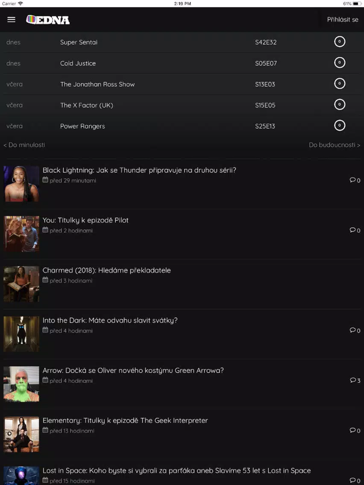Open Black Lightning article thumbnail

point(21,184)
